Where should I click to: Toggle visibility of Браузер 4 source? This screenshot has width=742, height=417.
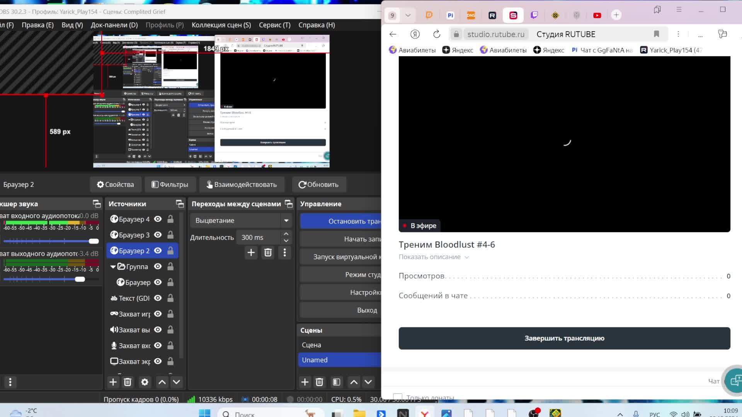point(158,219)
